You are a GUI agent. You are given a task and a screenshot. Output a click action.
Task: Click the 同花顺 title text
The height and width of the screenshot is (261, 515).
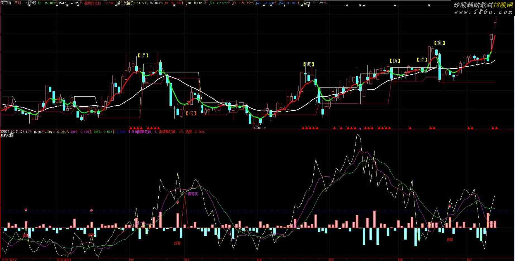[x=6, y=3]
